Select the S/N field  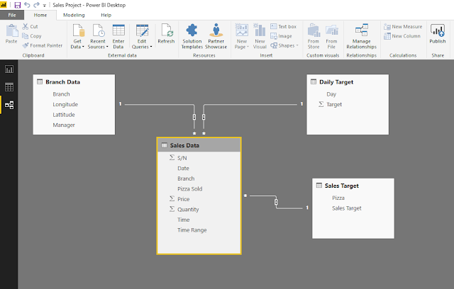(x=182, y=158)
